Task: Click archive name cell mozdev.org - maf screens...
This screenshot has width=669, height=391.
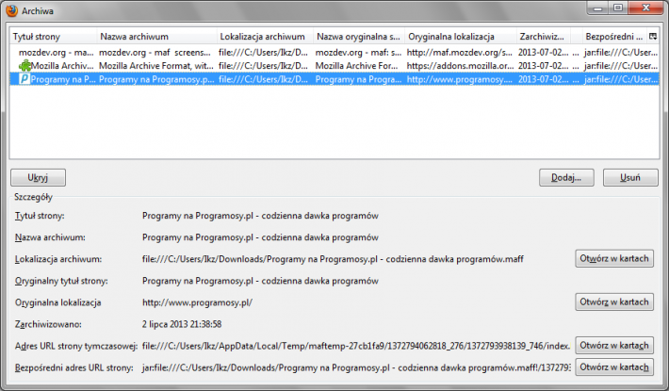Action: [155, 53]
